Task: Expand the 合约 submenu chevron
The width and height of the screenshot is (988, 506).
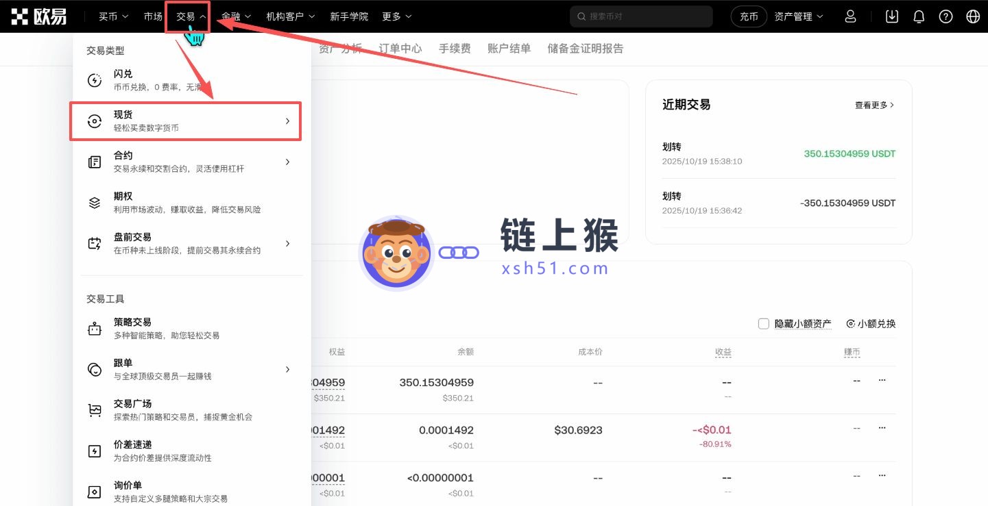Action: [x=287, y=162]
